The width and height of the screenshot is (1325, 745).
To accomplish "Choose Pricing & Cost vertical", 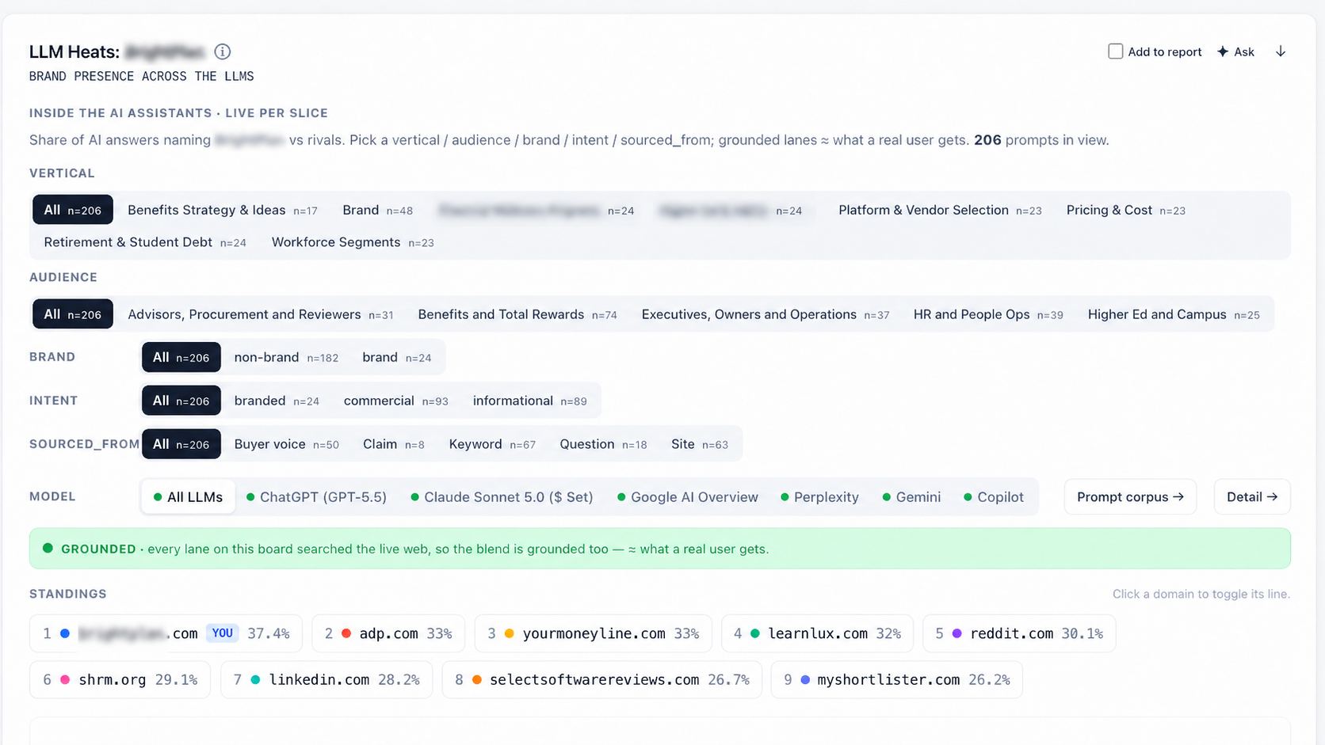I will pos(1125,210).
